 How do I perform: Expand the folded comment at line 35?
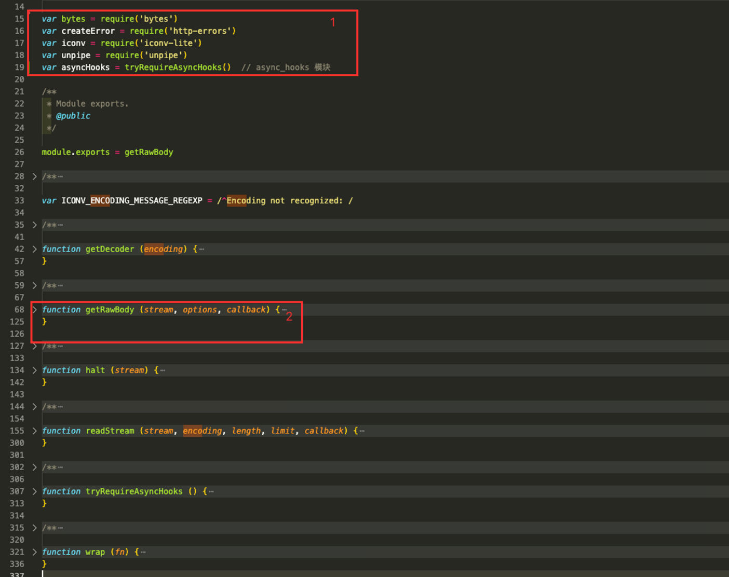[x=35, y=225]
